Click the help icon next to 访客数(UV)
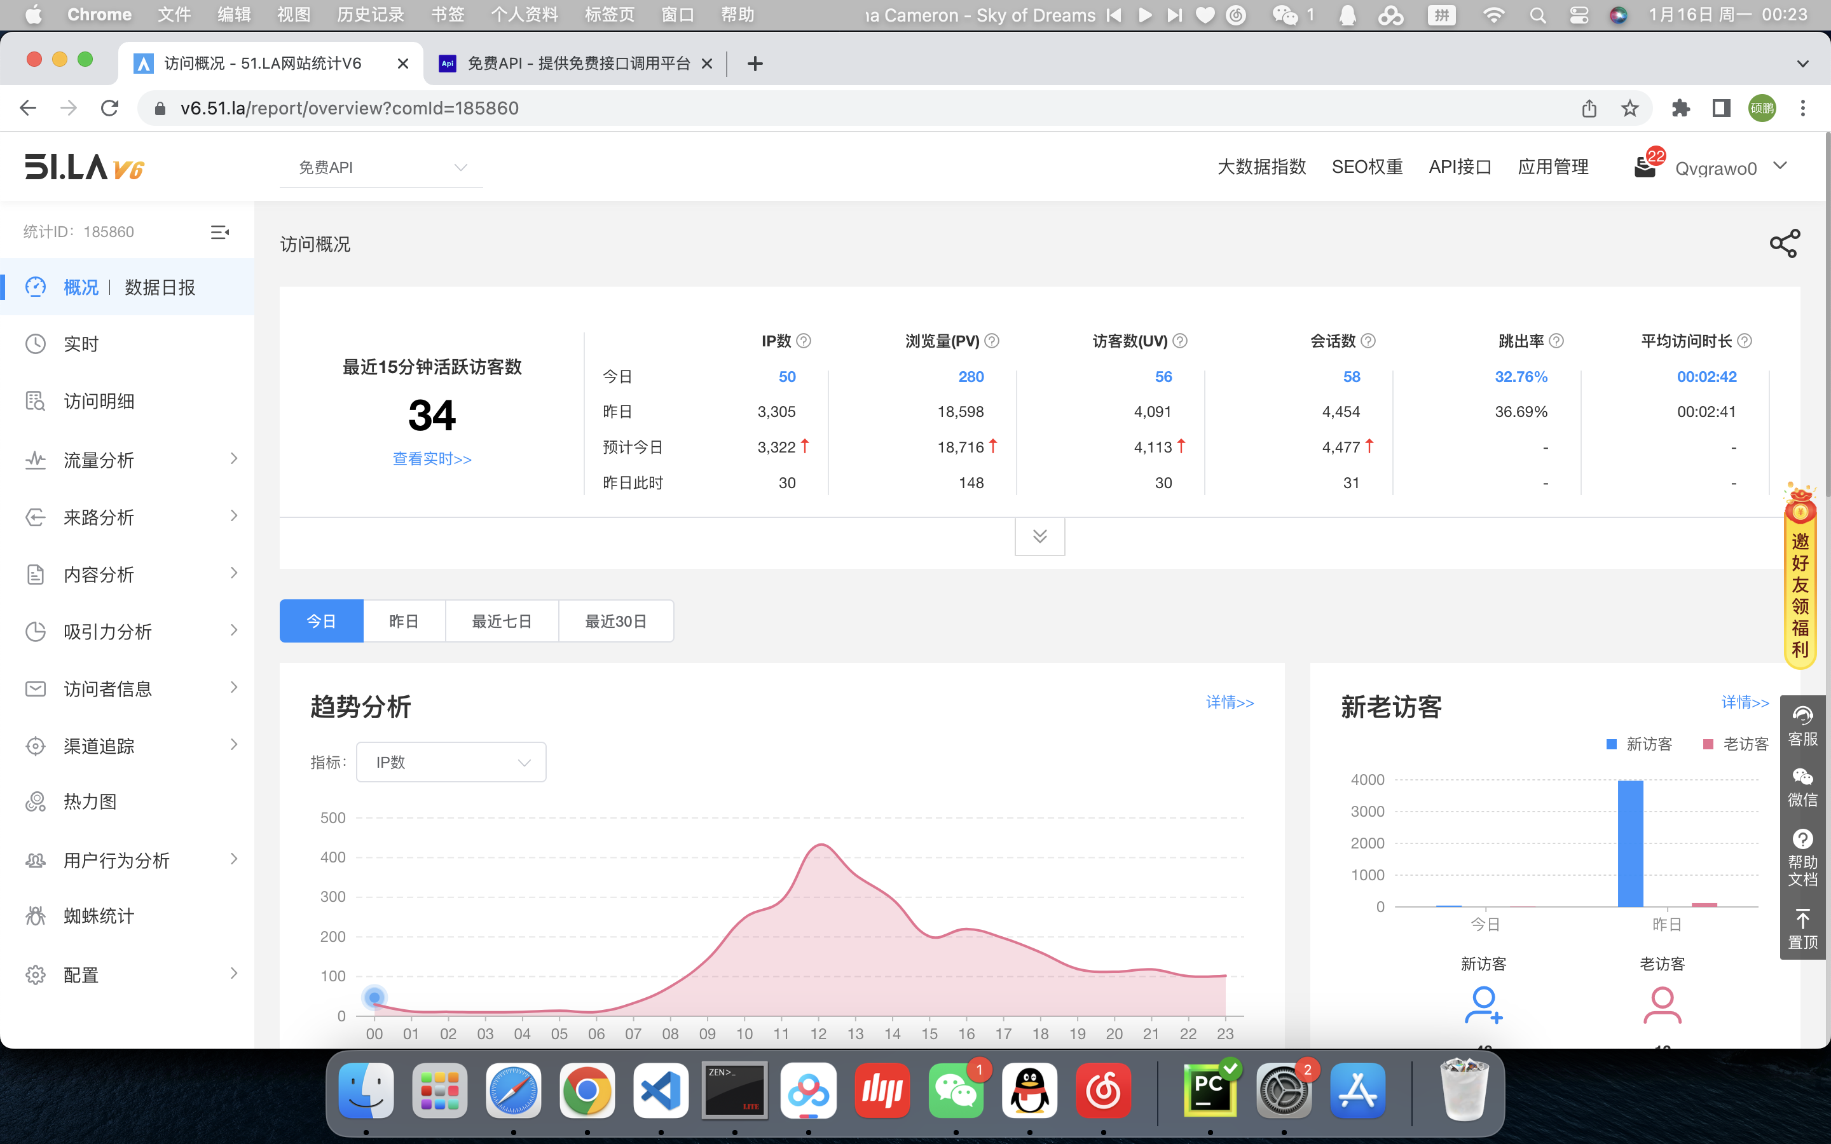This screenshot has width=1831, height=1144. pyautogui.click(x=1179, y=341)
